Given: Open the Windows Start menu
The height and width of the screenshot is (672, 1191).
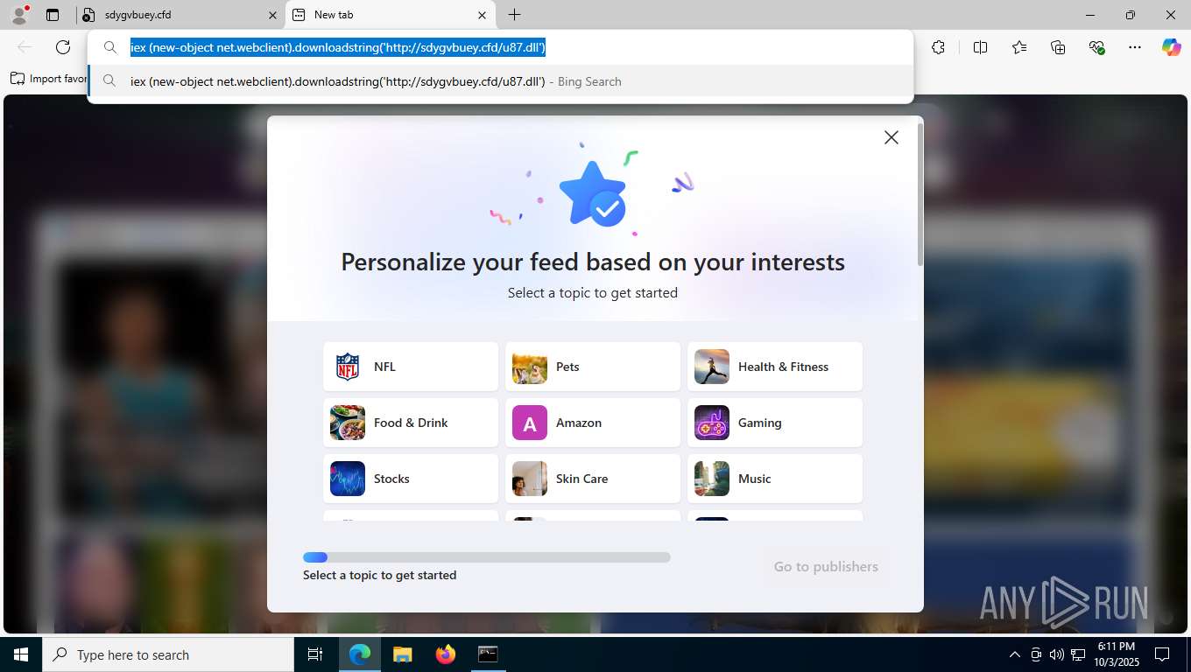Looking at the screenshot, I should [x=21, y=654].
